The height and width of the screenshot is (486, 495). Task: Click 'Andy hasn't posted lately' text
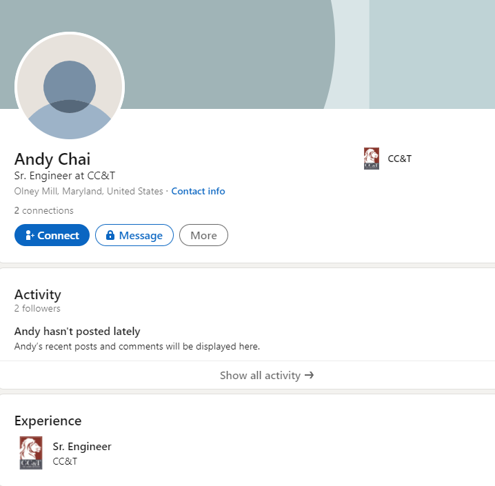[77, 332]
